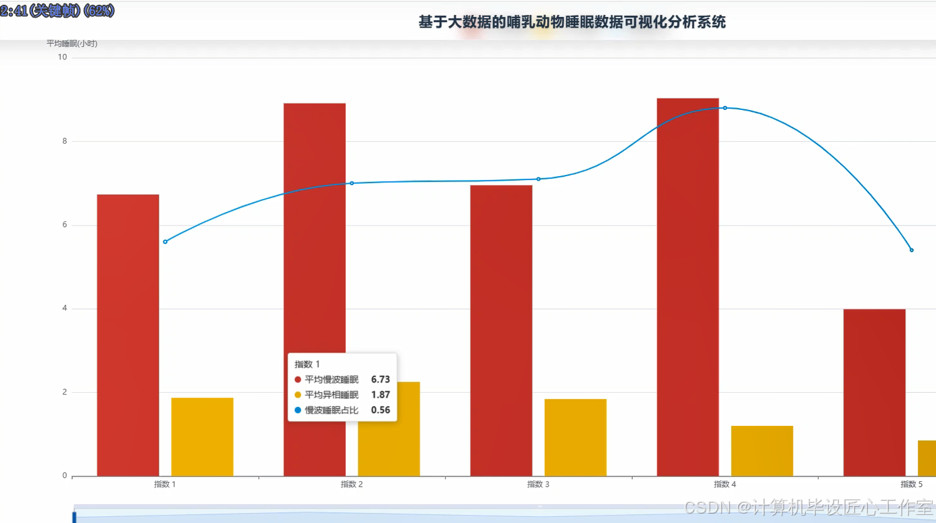
Task: Click the x-axis label 指数 5
Action: pyautogui.click(x=912, y=484)
